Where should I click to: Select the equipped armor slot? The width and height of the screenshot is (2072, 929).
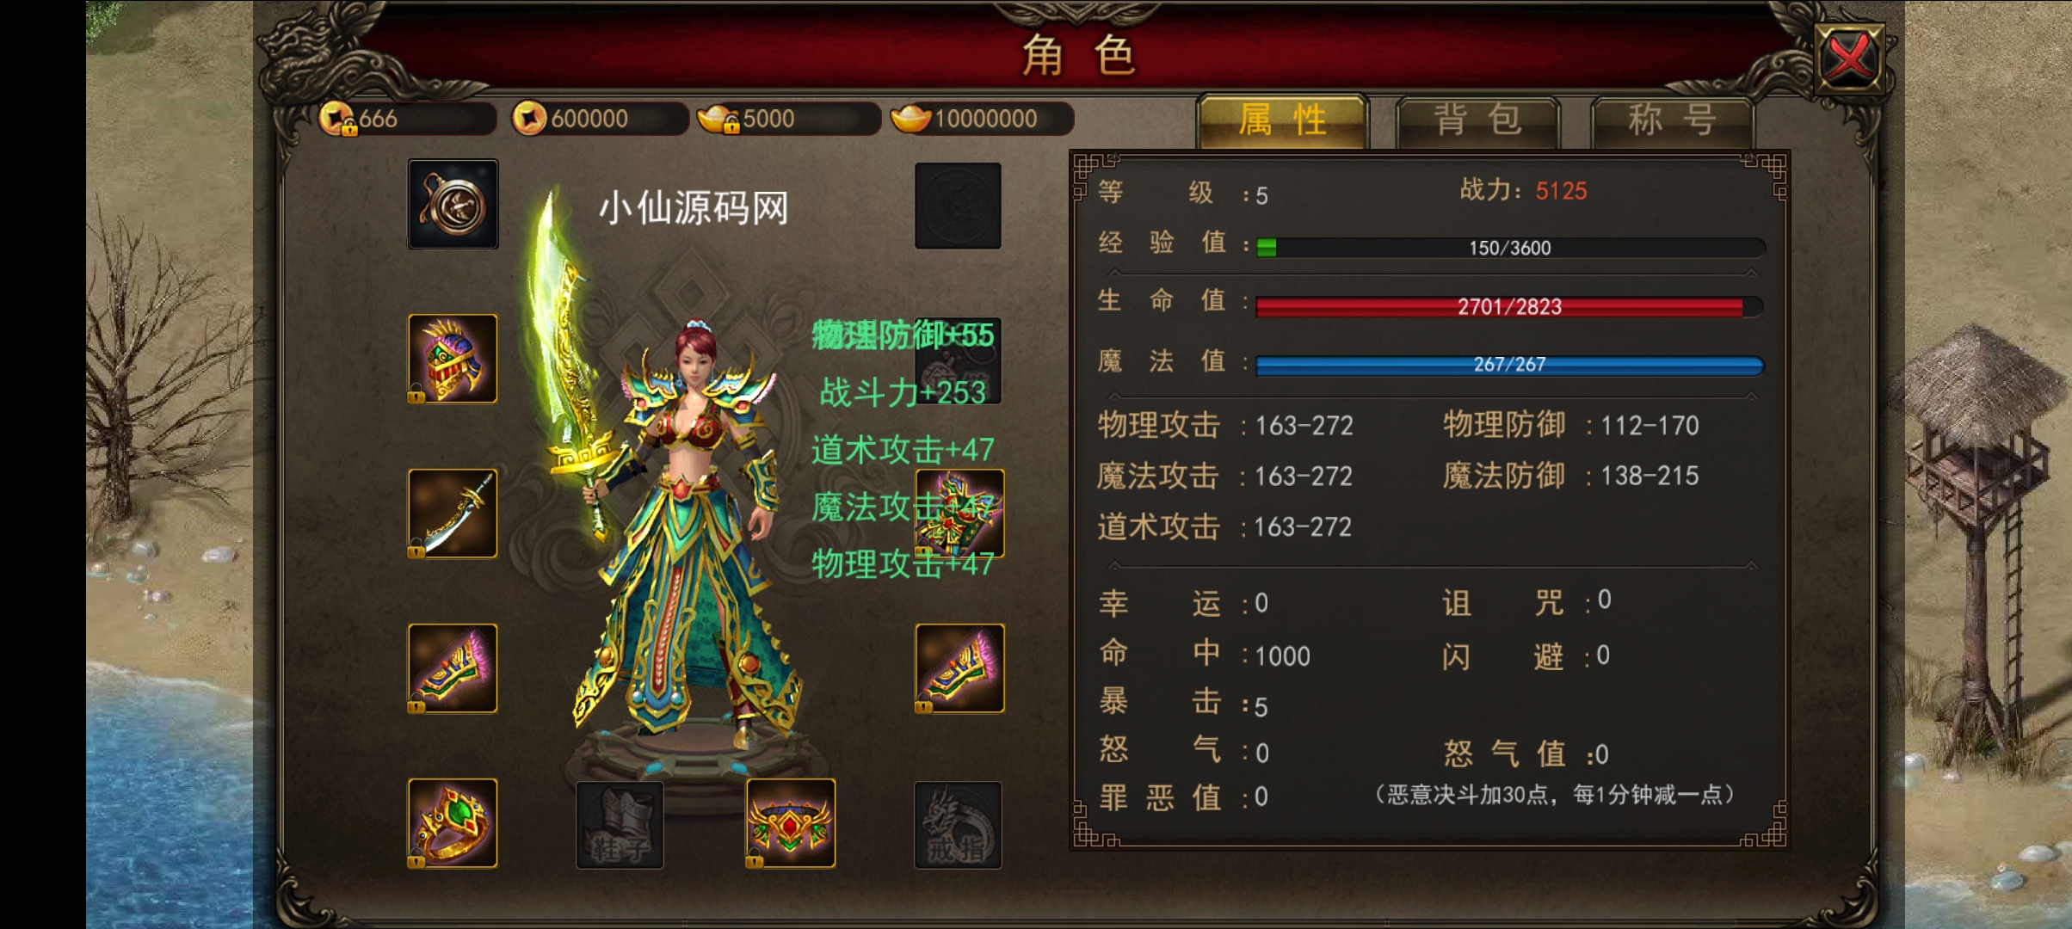tap(959, 514)
